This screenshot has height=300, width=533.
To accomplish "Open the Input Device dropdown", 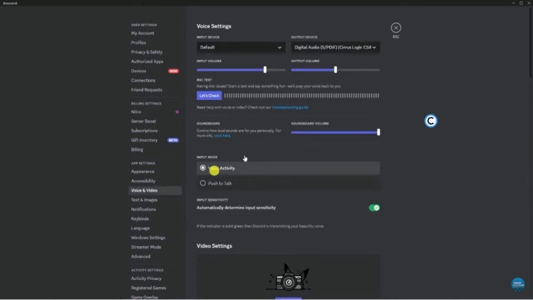I will point(241,47).
